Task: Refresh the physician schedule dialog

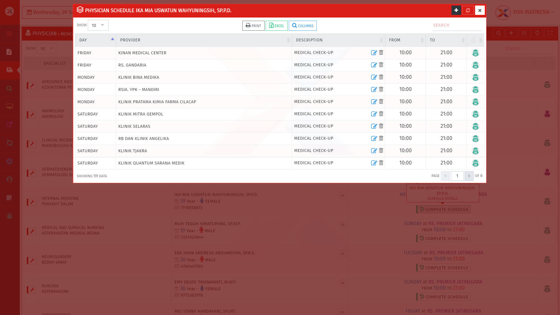Action: [468, 10]
